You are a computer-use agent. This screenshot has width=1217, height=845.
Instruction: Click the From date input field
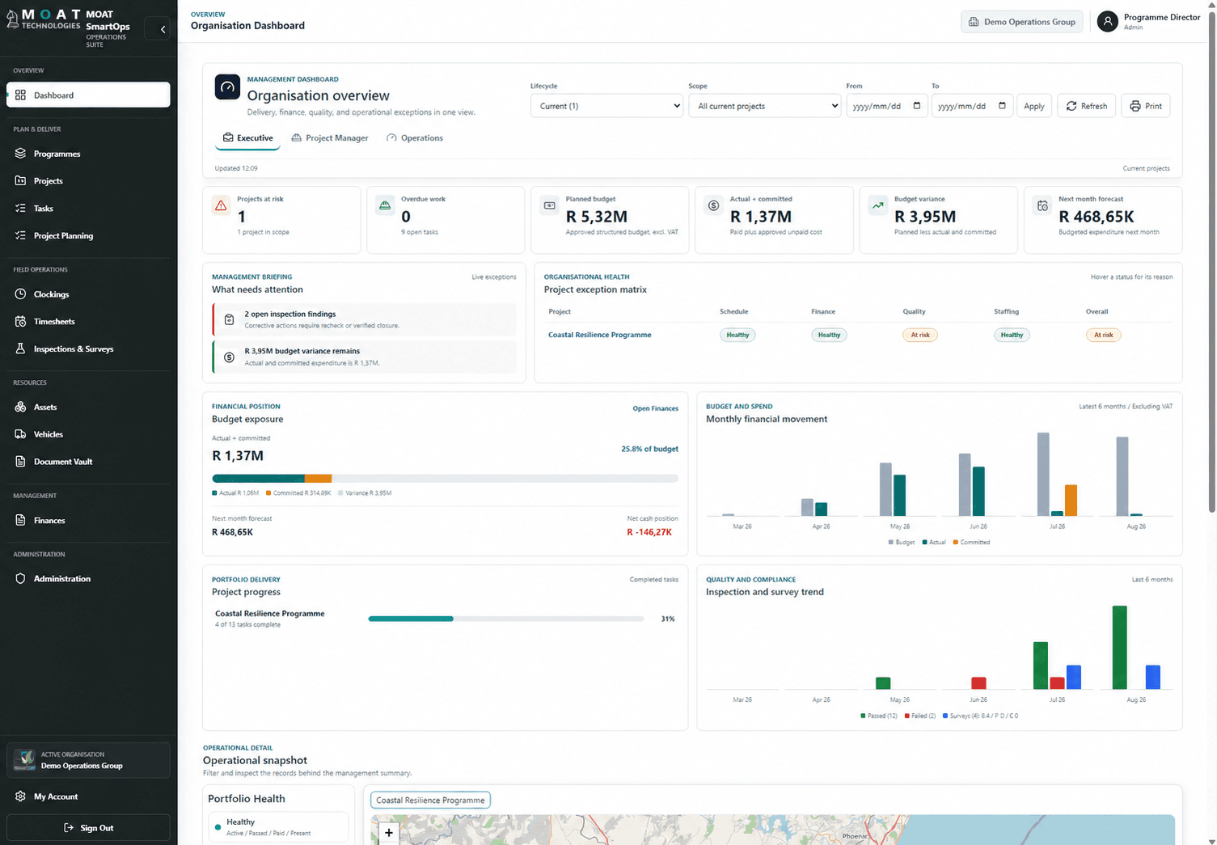click(885, 106)
